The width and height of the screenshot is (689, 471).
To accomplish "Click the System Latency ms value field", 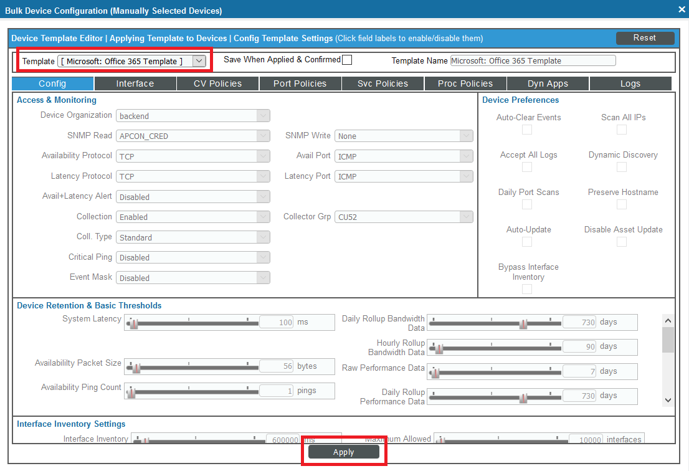I will point(277,322).
